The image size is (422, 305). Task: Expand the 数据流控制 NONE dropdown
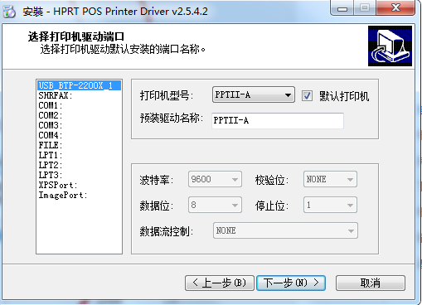(x=285, y=230)
